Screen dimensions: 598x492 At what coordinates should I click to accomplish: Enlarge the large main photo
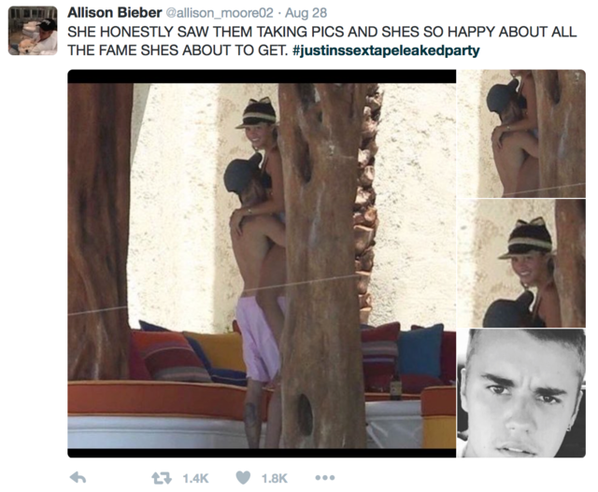[262, 263]
